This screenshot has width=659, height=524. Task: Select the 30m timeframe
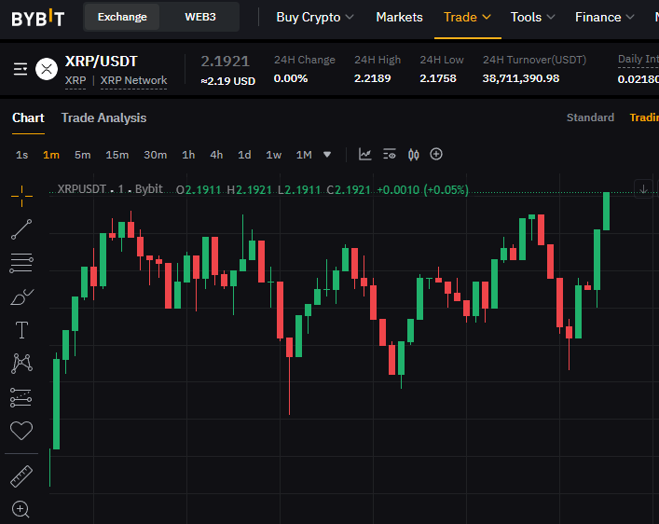[155, 155]
